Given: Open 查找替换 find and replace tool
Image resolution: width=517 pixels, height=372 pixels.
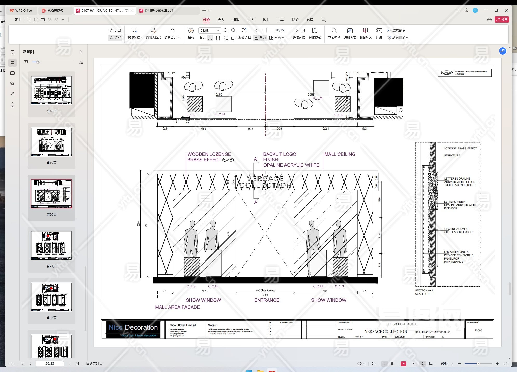Looking at the screenshot, I should point(334,31).
